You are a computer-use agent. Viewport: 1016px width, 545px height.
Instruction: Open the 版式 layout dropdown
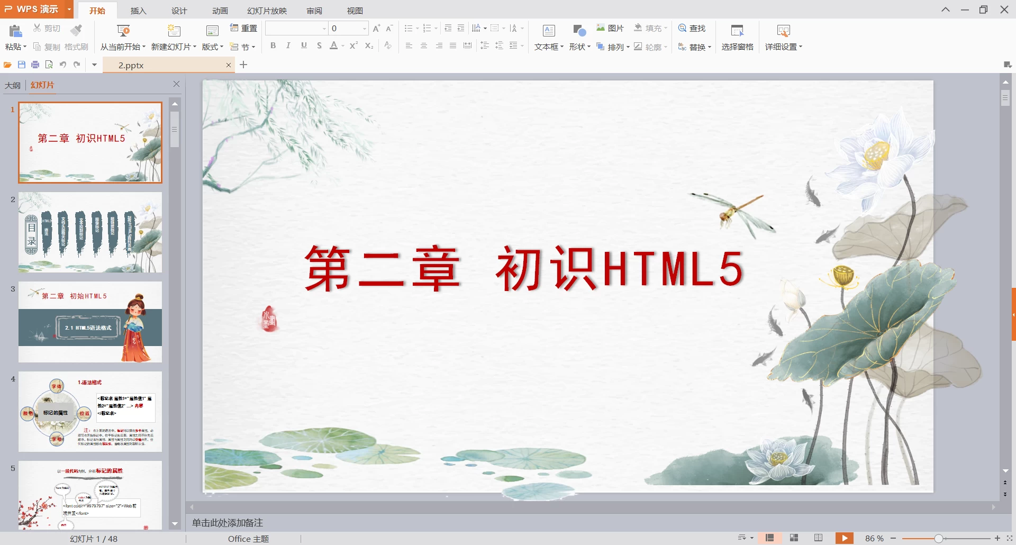(x=213, y=47)
